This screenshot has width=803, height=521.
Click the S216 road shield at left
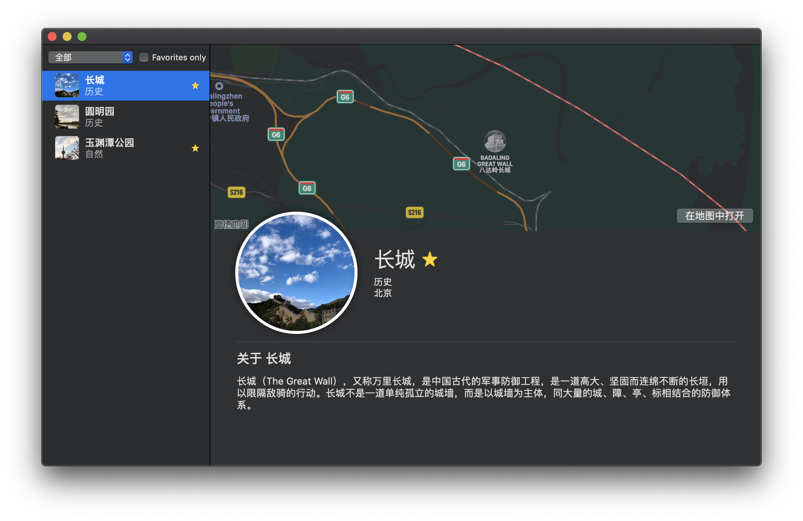[x=236, y=192]
